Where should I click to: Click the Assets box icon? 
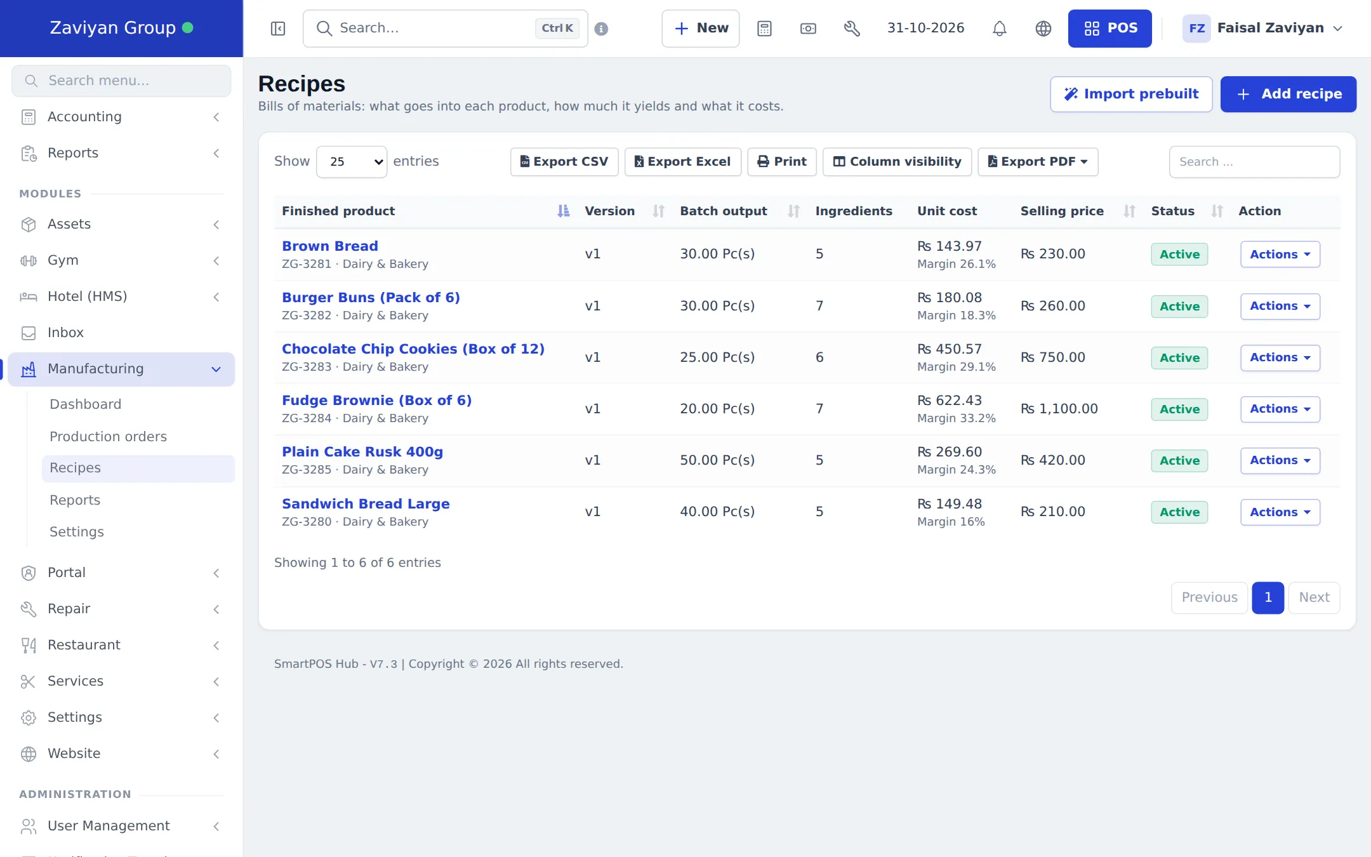(x=29, y=224)
